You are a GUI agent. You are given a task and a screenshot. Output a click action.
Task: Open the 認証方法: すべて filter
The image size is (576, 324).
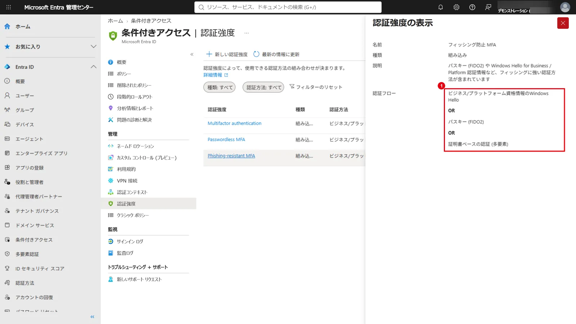(264, 87)
